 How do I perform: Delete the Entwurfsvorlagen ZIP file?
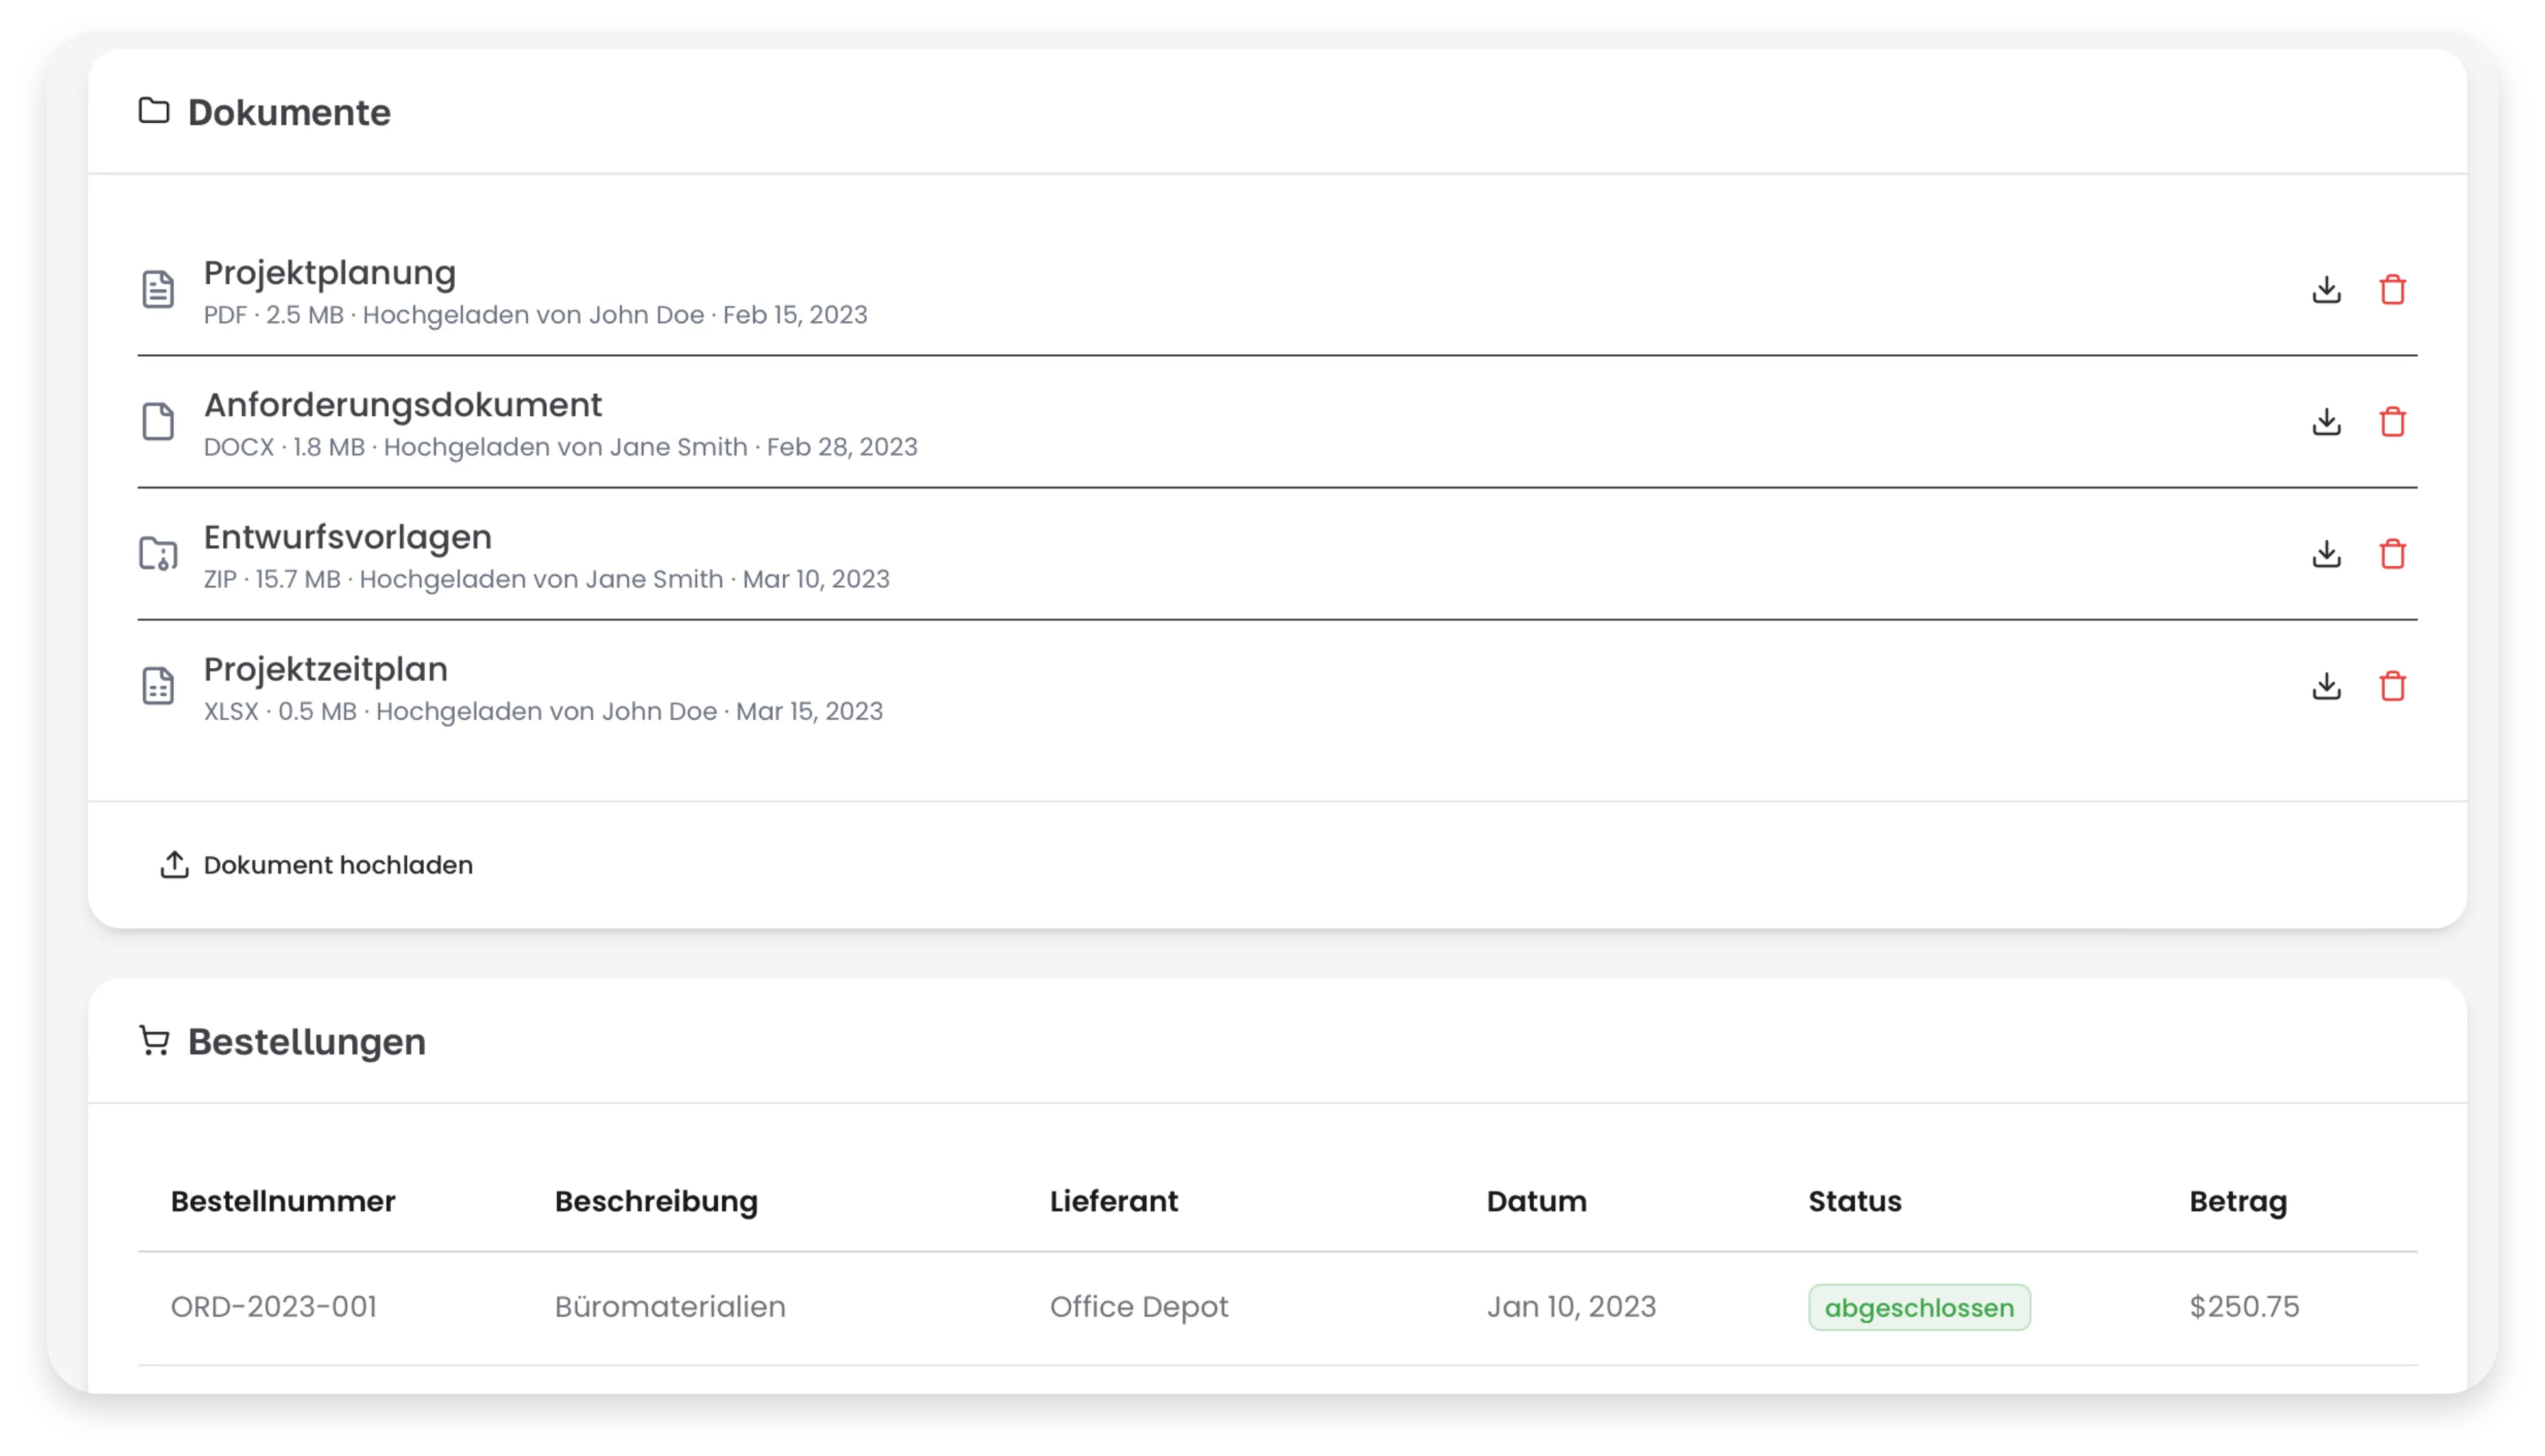(x=2392, y=554)
